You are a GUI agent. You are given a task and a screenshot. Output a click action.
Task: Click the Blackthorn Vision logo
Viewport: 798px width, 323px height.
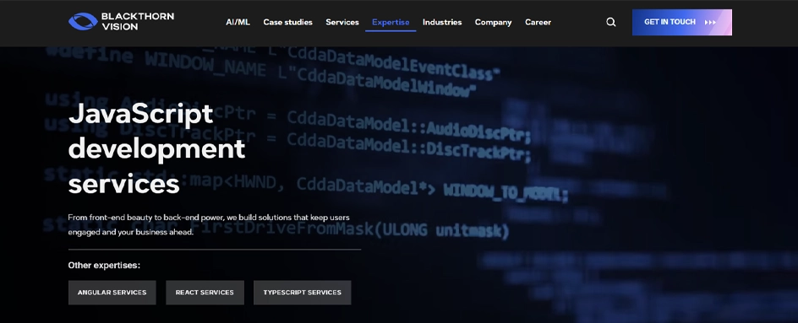(121, 22)
